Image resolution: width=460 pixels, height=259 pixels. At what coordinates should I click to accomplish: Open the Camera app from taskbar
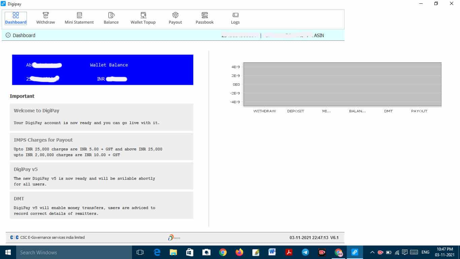click(206, 252)
